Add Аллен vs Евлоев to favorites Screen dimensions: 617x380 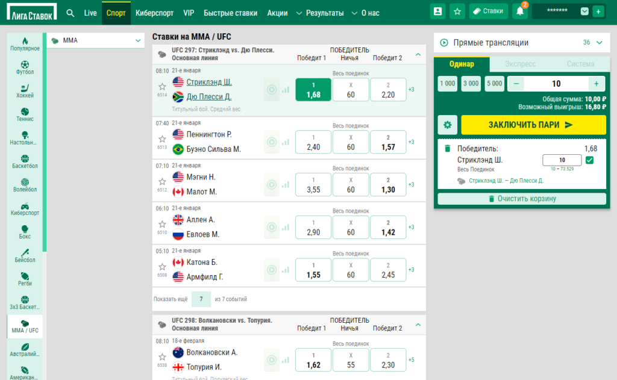point(162,224)
